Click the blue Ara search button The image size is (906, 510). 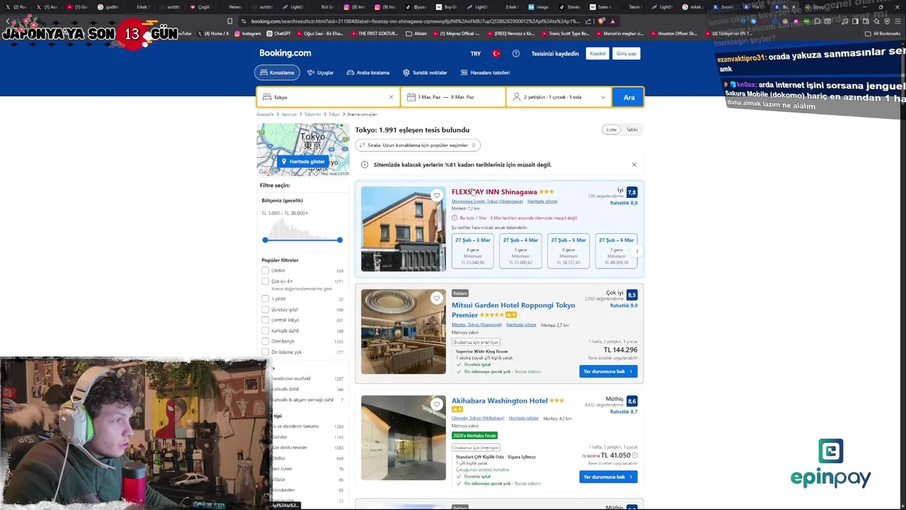click(629, 97)
